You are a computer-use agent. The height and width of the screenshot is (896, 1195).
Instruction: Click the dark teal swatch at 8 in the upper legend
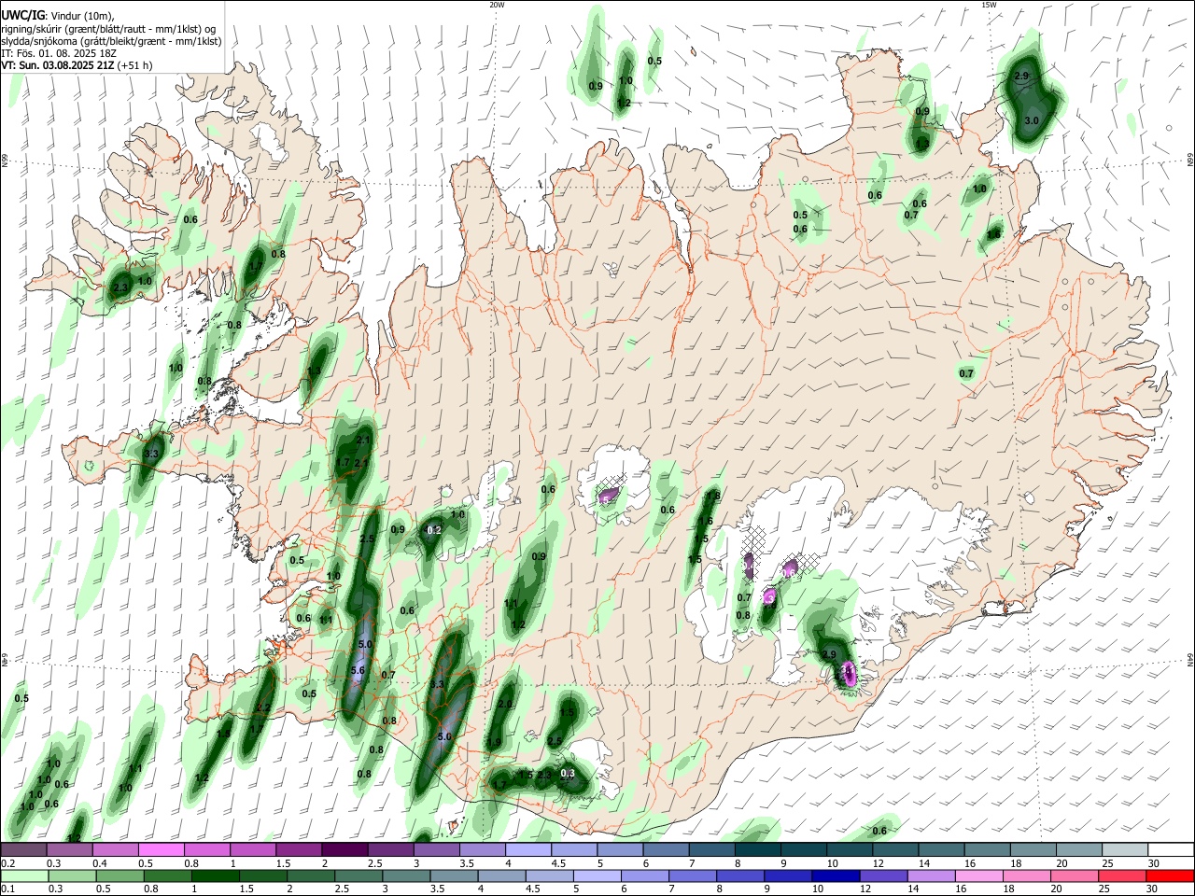point(758,850)
